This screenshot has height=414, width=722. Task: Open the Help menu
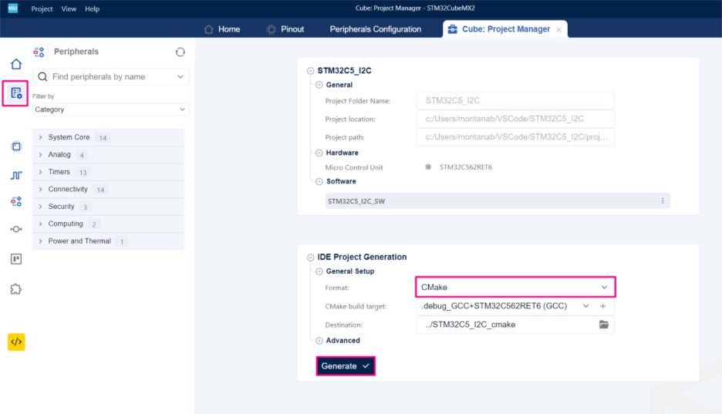pos(92,8)
